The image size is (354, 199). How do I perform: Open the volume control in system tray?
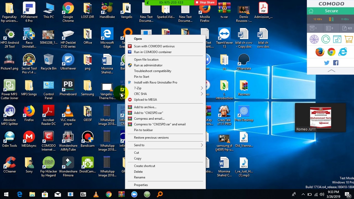[322, 194]
